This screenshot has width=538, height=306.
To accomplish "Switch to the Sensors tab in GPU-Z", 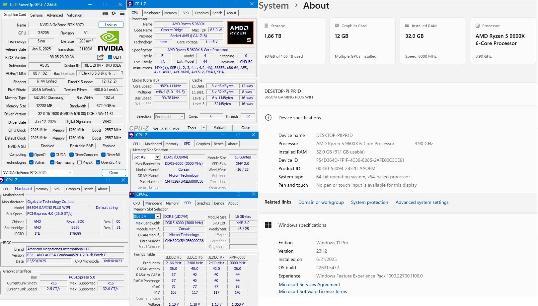I will click(x=36, y=15).
